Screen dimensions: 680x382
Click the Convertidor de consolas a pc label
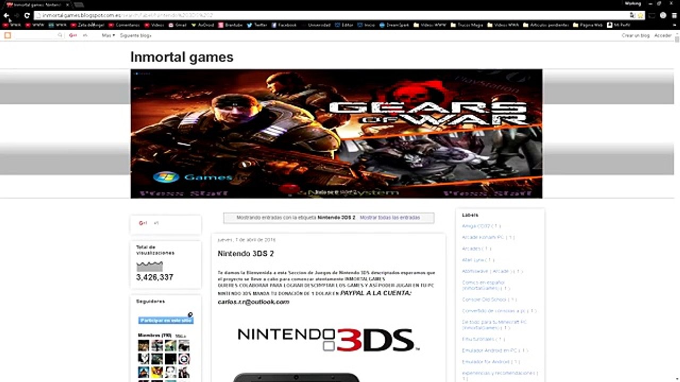[499, 311]
